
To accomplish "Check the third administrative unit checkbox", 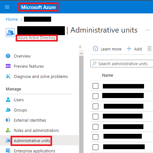I will 96,106.
